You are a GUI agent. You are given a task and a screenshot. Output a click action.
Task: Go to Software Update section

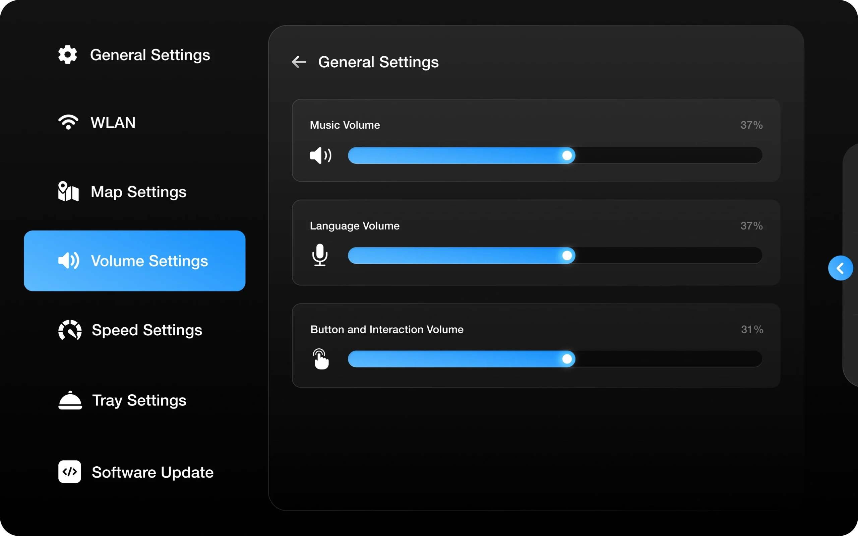(152, 472)
